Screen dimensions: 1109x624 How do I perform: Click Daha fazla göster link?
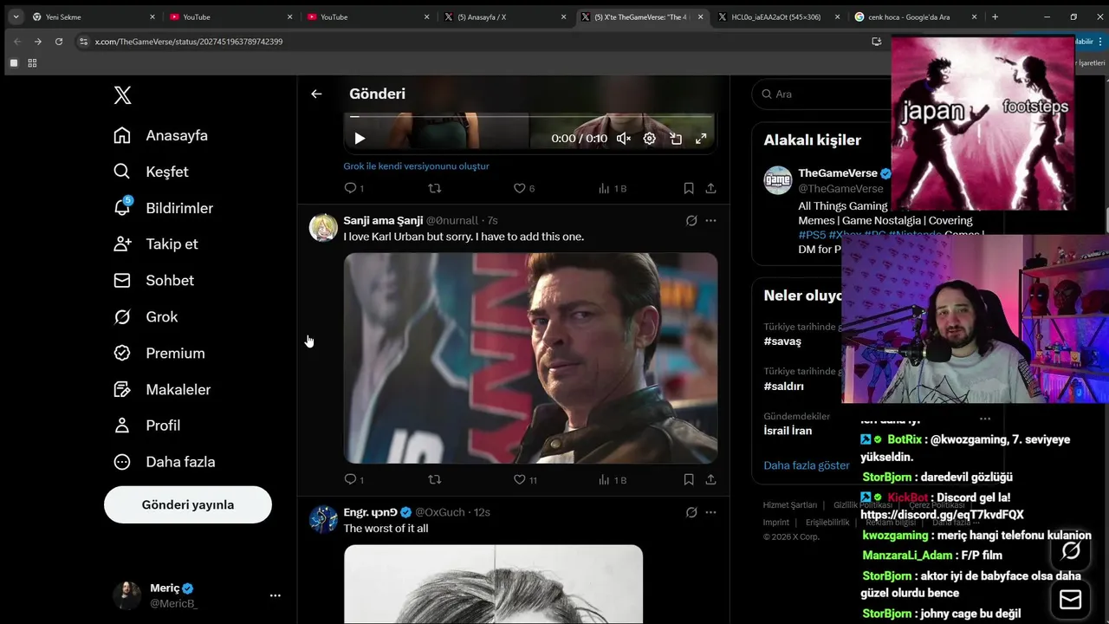coord(807,465)
